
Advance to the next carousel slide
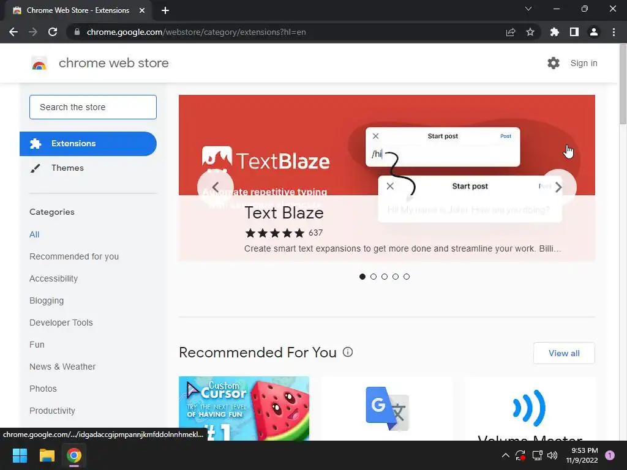click(x=558, y=187)
